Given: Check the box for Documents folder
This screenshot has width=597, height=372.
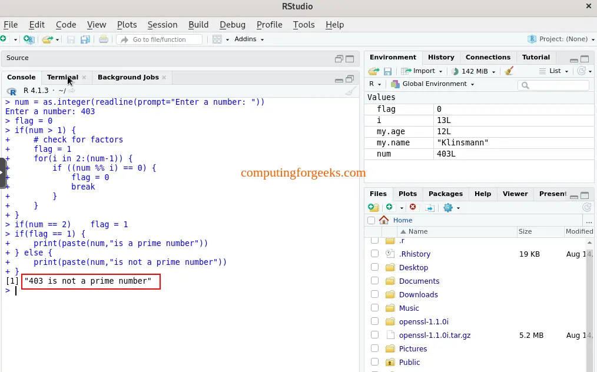Looking at the screenshot, I should tap(374, 281).
